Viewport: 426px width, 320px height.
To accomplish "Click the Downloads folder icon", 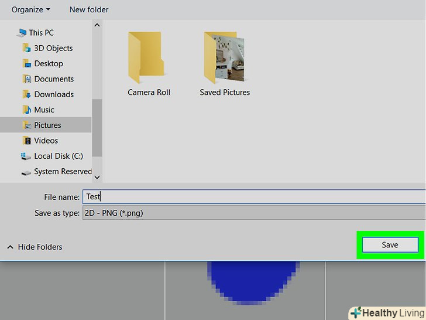I will pos(27,94).
